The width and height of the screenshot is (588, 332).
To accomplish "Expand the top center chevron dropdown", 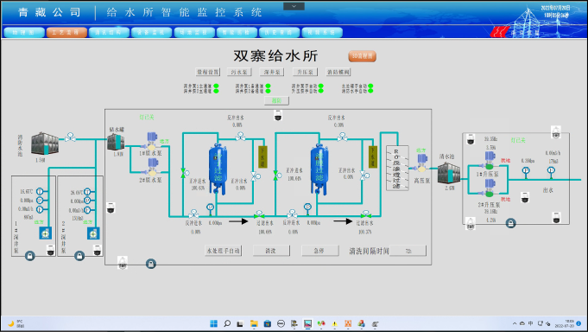I will (294, 6).
